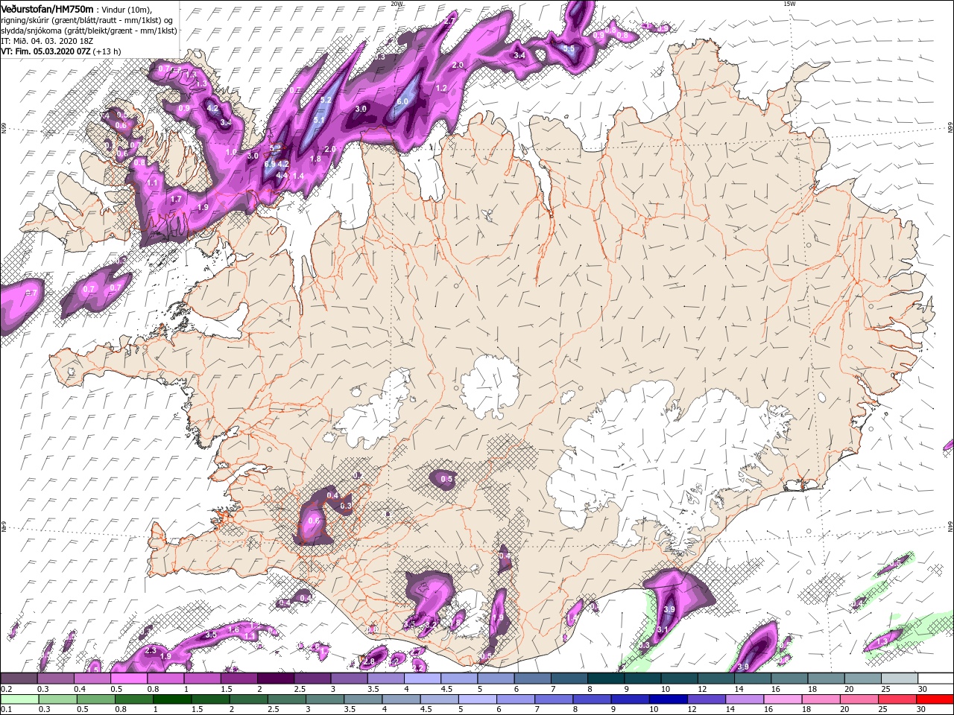Click the 2.3 value in southwest sea
Image resolution: width=954 pixels, height=715 pixels.
point(150,651)
